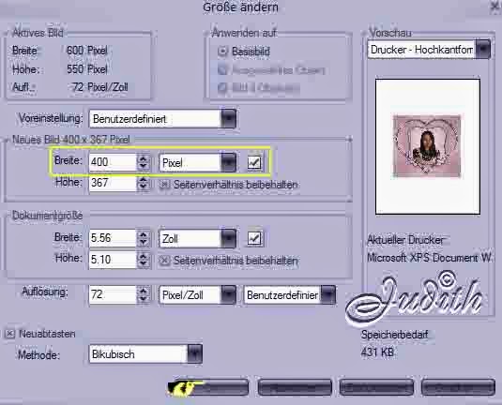The image size is (502, 405).
Task: Increase Neues Bild Breite with up arrow
Action: (x=144, y=158)
